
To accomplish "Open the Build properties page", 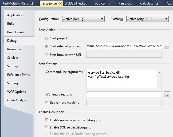I will 11,23.
